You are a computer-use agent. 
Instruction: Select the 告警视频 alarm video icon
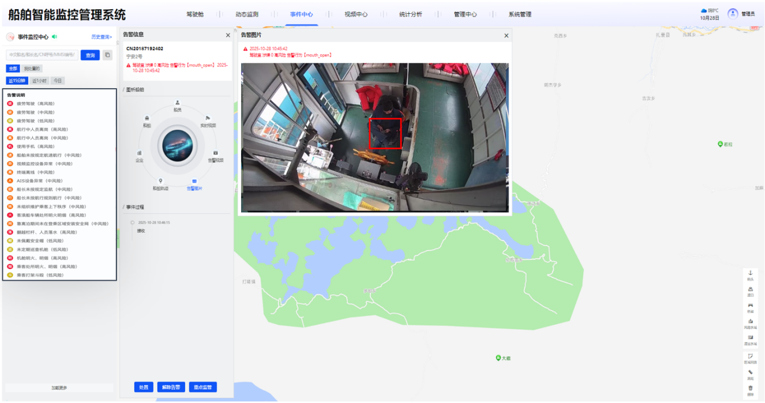point(216,153)
